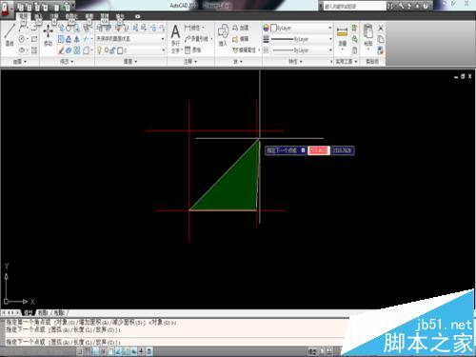The image size is (476, 357).
Task: Click the layer sun freeze/thaw icon
Action: pos(107,50)
